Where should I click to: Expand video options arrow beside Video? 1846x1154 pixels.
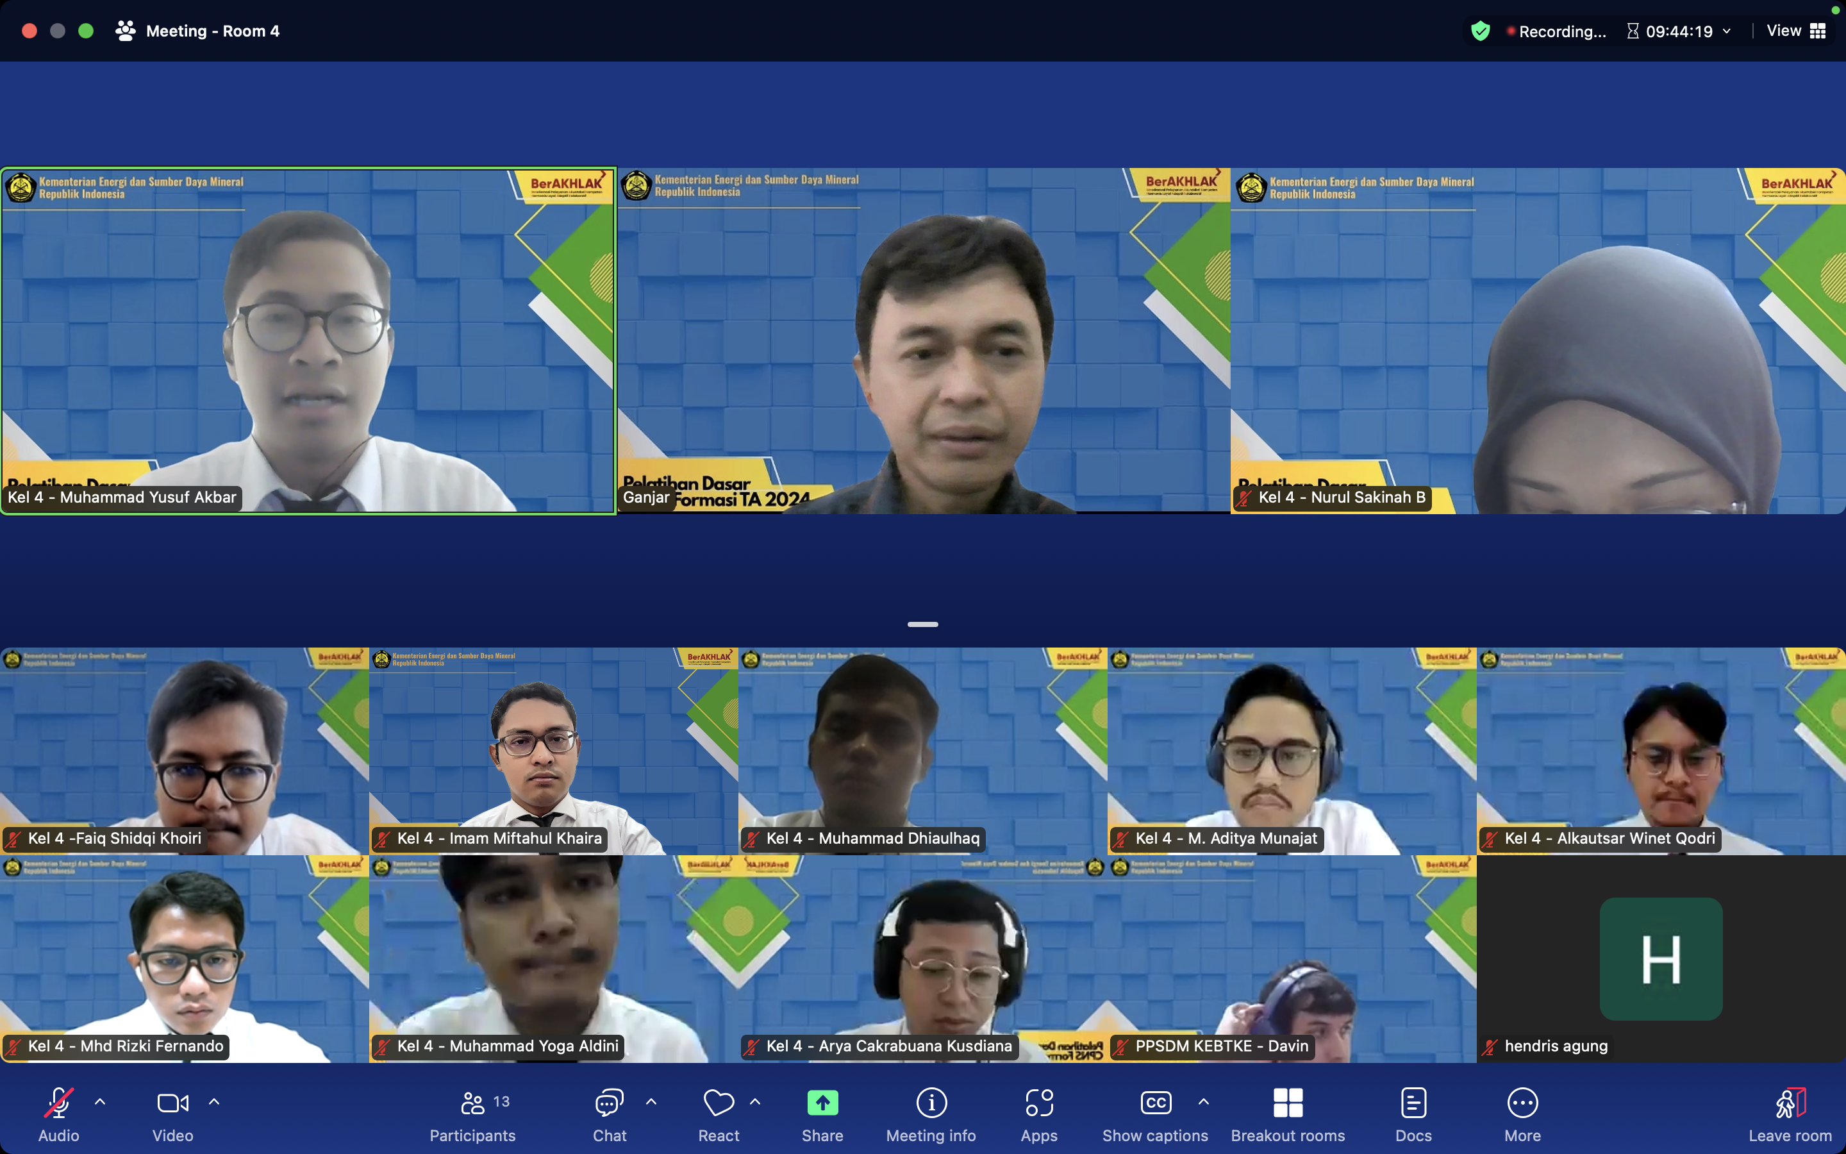point(214,1101)
